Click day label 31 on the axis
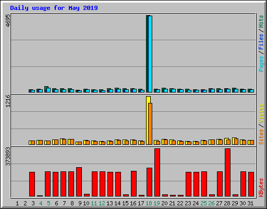 (250, 203)
